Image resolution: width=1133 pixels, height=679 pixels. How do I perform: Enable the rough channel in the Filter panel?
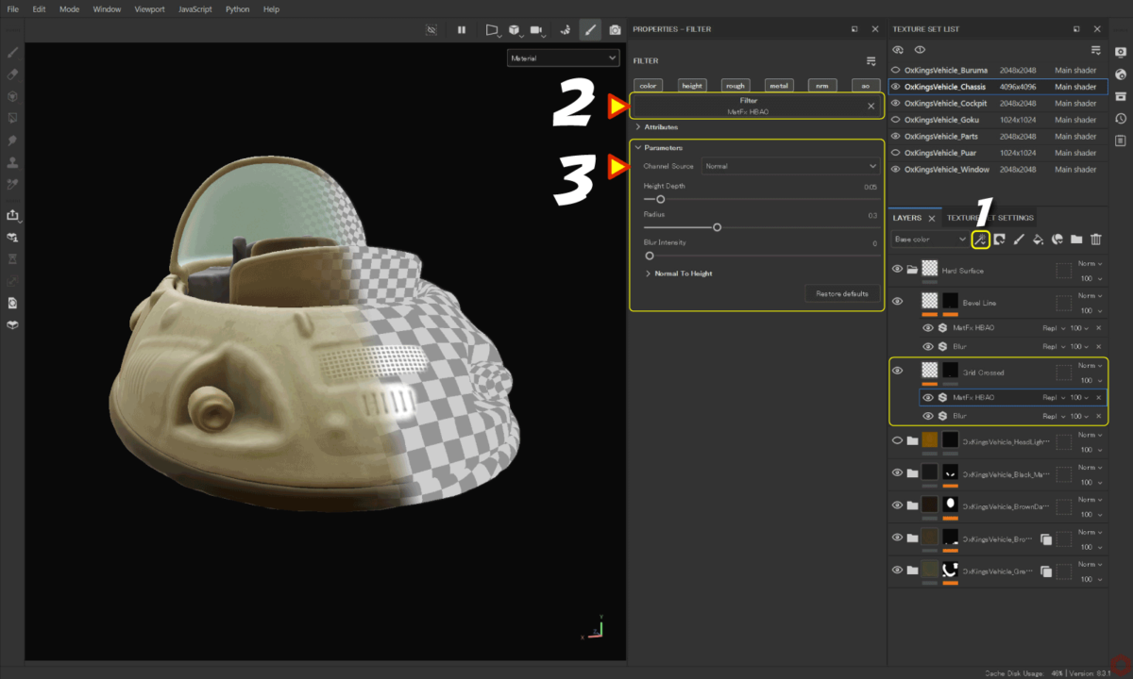pos(735,85)
